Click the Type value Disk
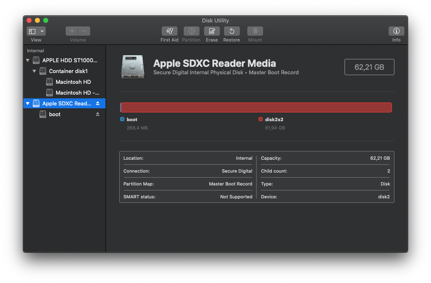Image resolution: width=431 pixels, height=283 pixels. 385,184
